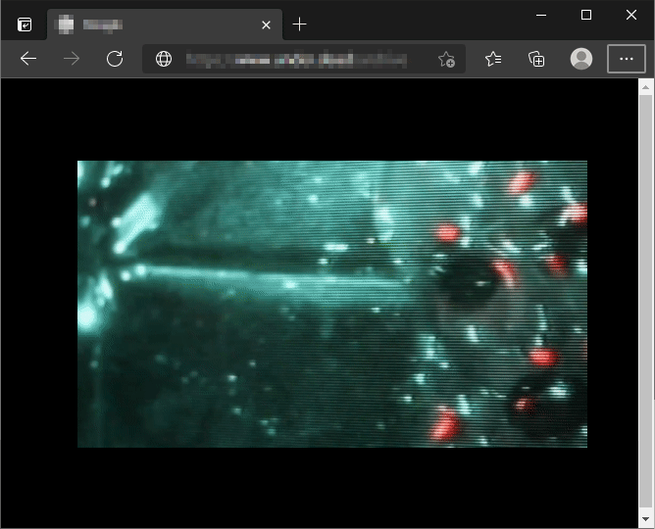Maximize the browser window
655x529 pixels.
[x=586, y=15]
